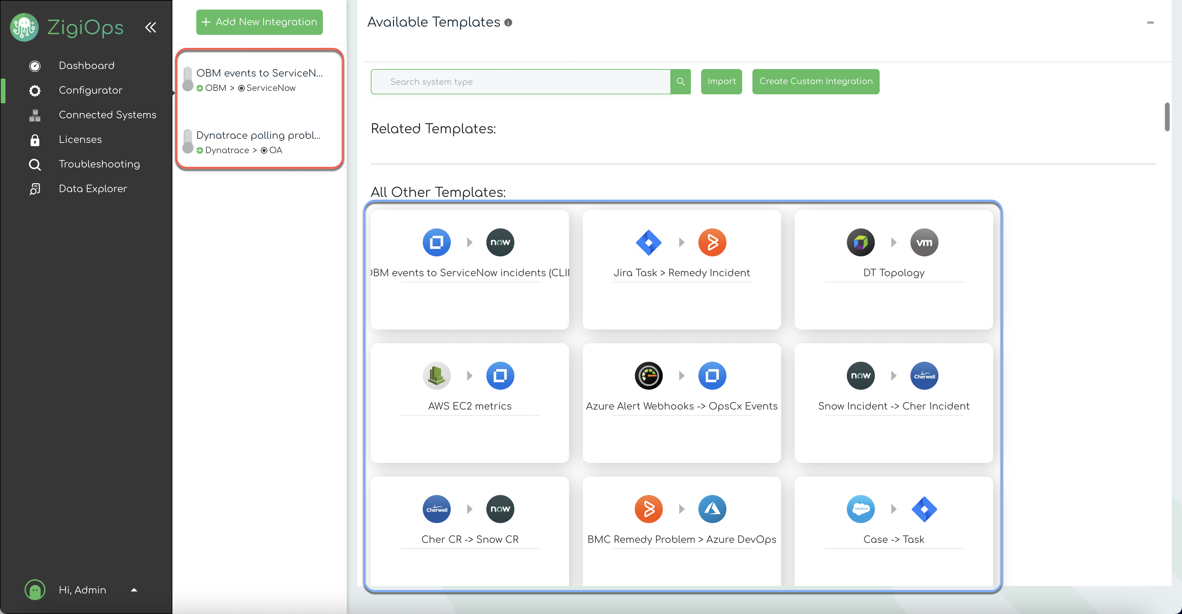Click the Available Templates info icon
The image size is (1182, 614).
pyautogui.click(x=508, y=23)
